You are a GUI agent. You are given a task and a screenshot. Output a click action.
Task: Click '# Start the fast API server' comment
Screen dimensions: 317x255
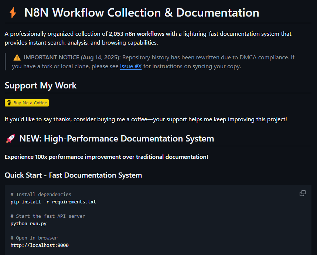coord(48,216)
